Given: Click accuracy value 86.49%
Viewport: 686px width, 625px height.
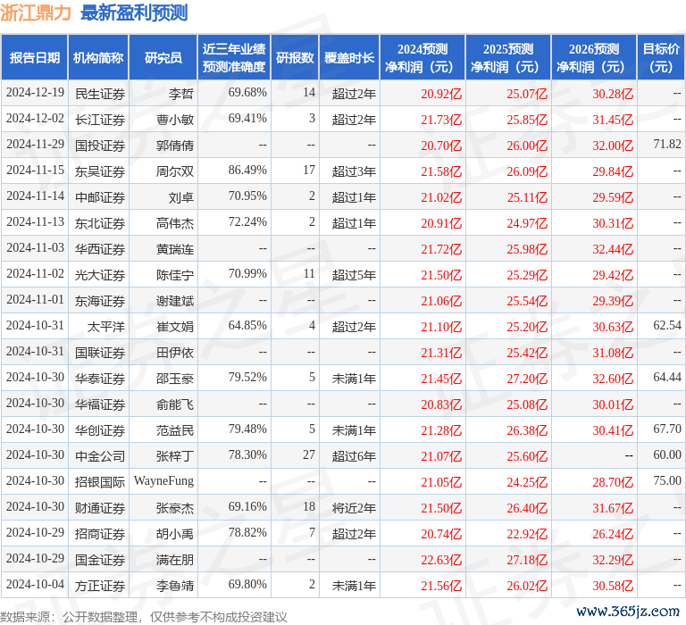Looking at the screenshot, I should [x=247, y=171].
